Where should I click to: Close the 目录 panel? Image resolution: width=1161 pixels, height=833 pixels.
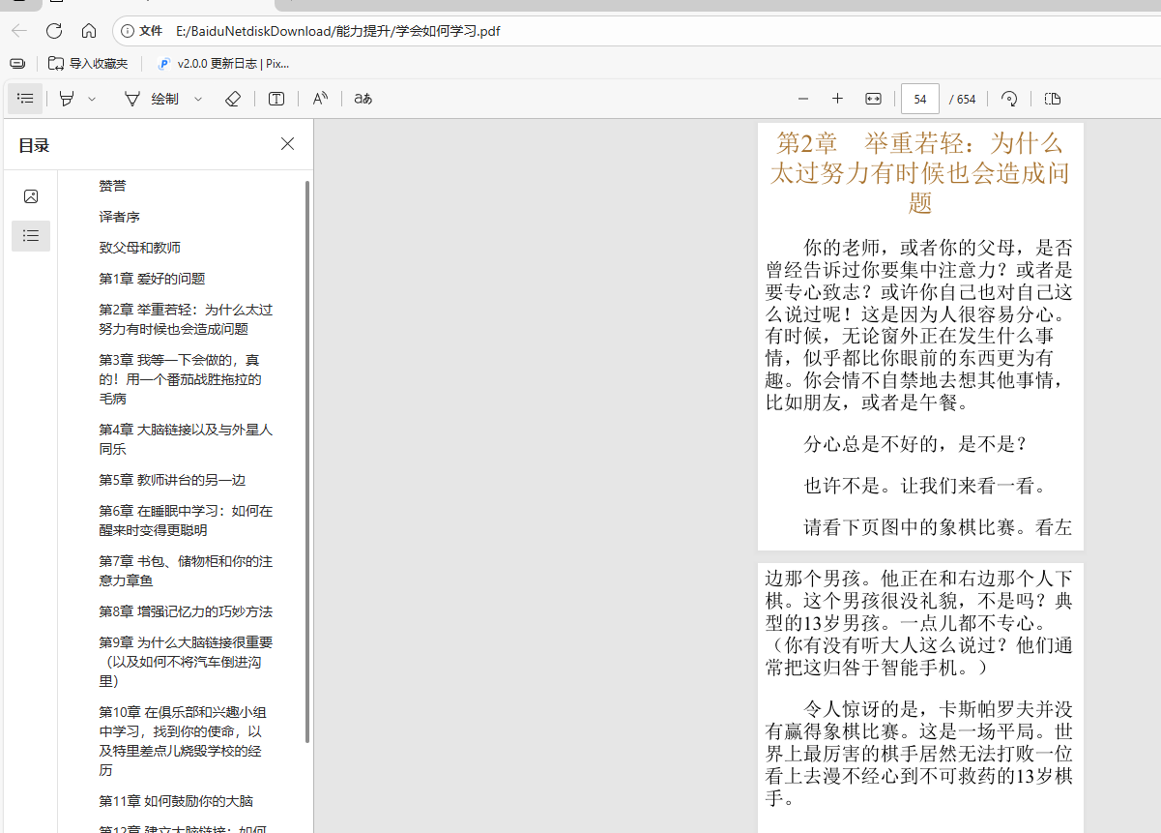coord(287,144)
